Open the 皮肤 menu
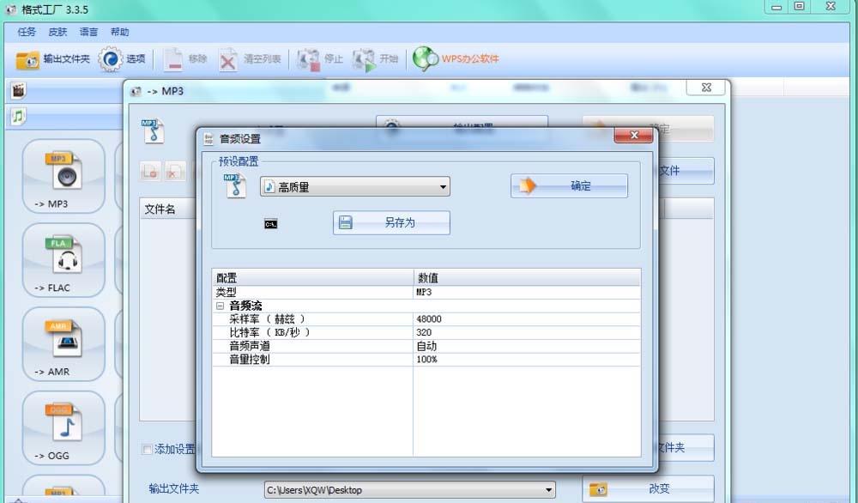 pos(57,32)
